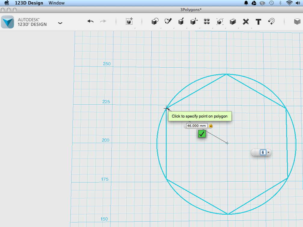This screenshot has height=227, width=303.
Task: Open the Pattern tool menu
Action: pos(207,21)
